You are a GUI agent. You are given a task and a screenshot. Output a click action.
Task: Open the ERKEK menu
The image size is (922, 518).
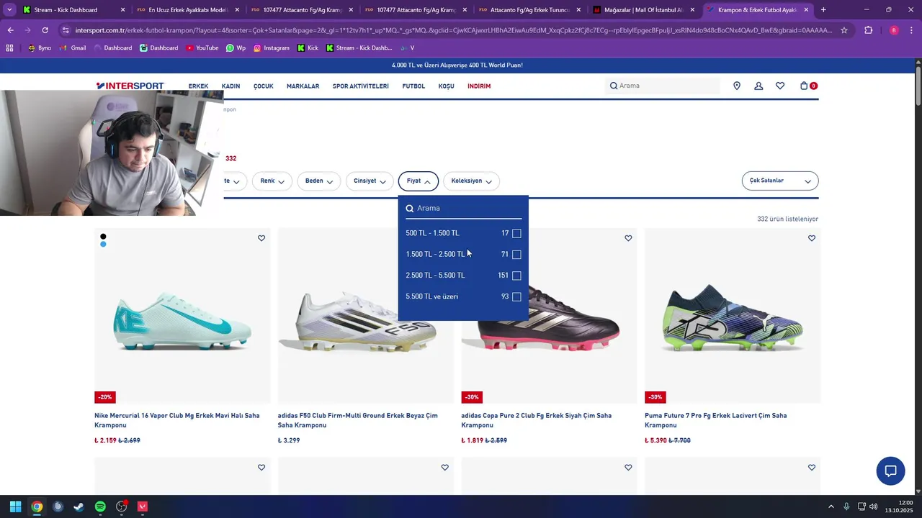pos(198,86)
